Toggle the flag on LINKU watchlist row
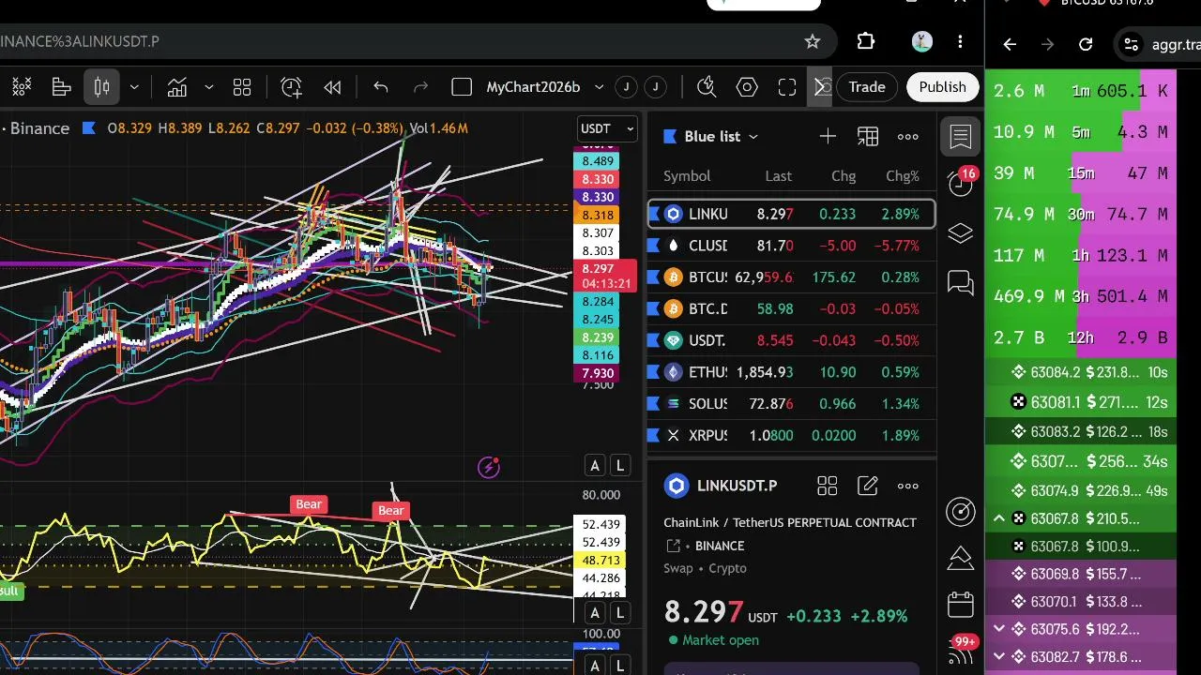1201x675 pixels. [x=655, y=214]
